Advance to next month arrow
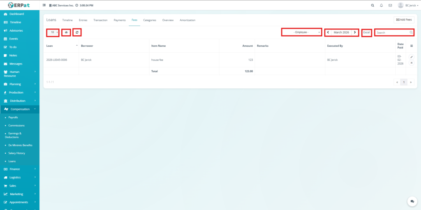This screenshot has height=210, width=421. tap(355, 32)
